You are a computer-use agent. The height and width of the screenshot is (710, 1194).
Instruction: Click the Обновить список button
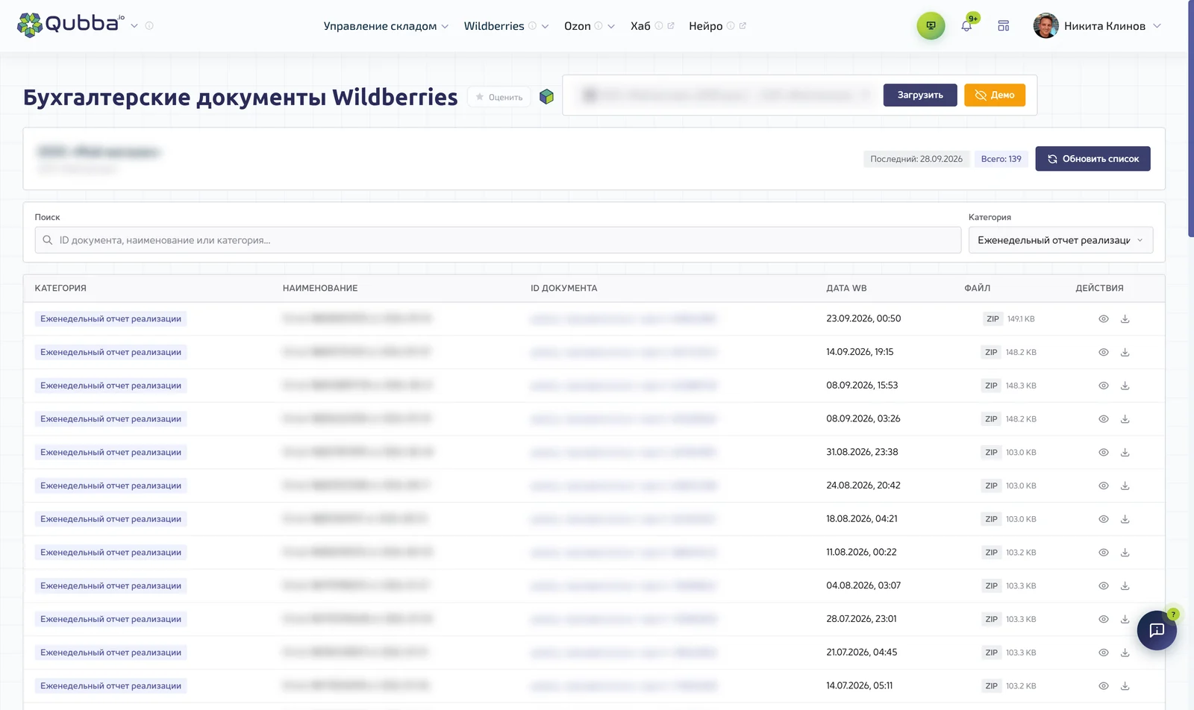point(1093,159)
